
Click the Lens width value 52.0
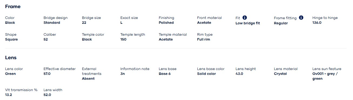point(47,95)
